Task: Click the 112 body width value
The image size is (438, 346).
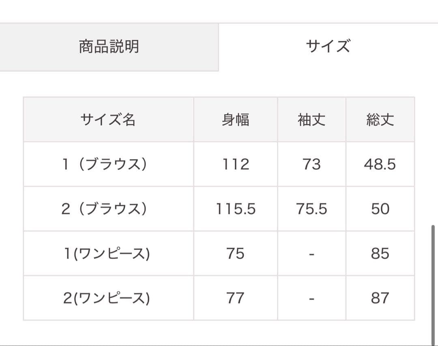Action: click(235, 164)
